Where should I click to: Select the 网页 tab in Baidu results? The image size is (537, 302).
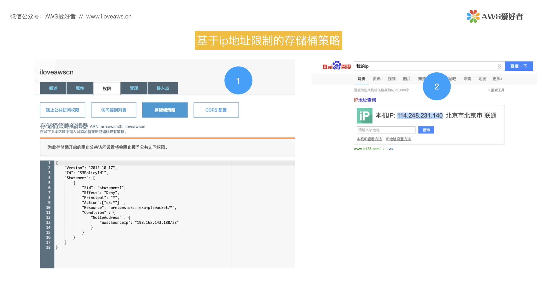click(361, 79)
